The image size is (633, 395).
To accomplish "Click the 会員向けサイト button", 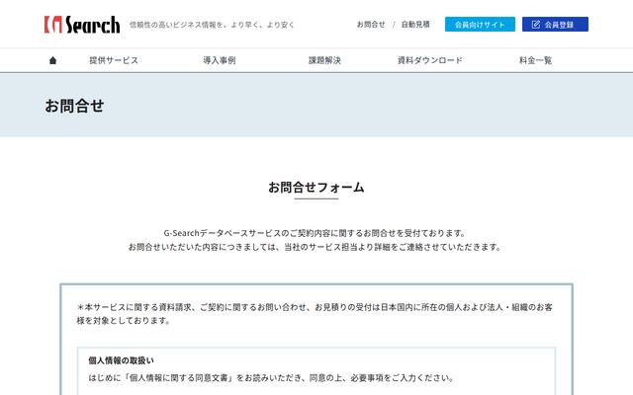I will click(x=480, y=24).
